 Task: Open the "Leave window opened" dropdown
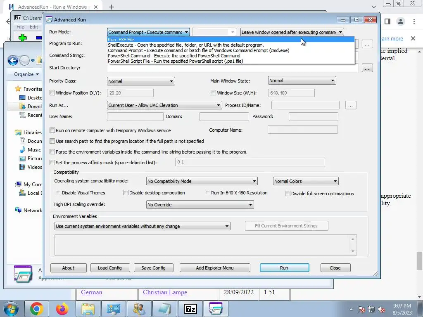click(292, 32)
